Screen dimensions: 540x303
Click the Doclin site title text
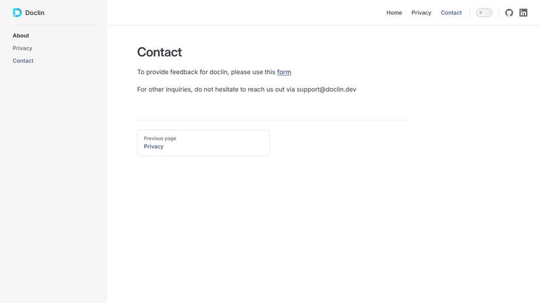[35, 13]
